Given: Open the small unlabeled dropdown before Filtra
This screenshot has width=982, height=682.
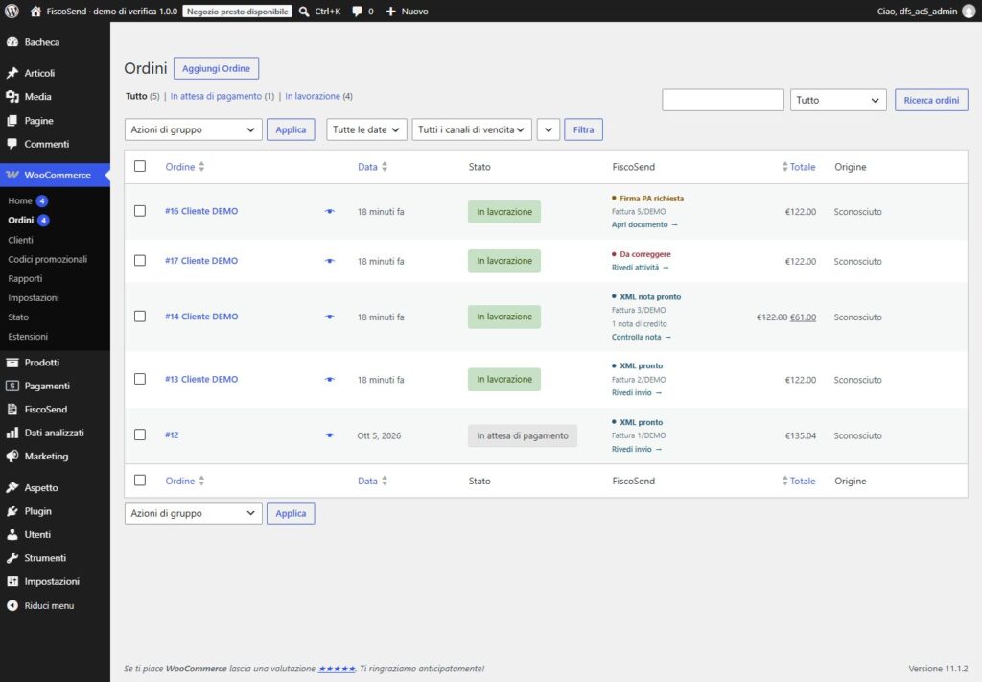Looking at the screenshot, I should pyautogui.click(x=548, y=129).
